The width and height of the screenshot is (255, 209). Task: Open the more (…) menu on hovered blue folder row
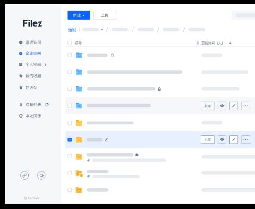tap(246, 106)
